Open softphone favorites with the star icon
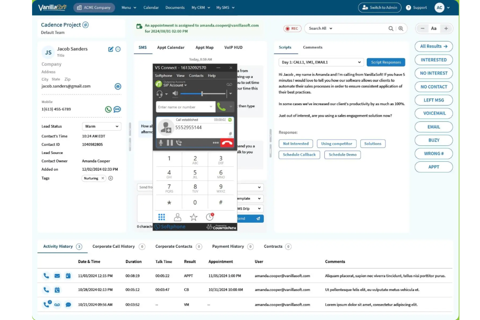480x320 pixels. tap(193, 217)
